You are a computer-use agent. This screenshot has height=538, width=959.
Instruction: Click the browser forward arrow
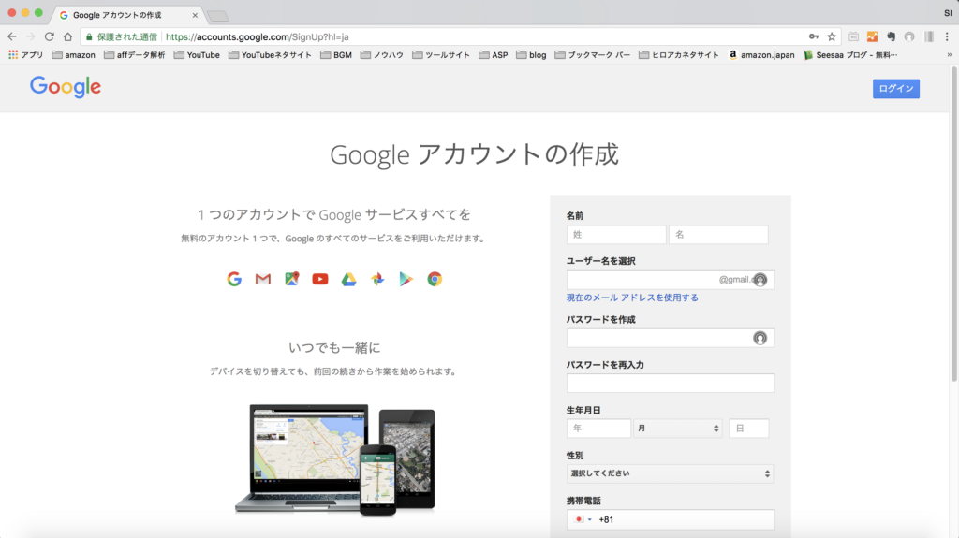(31, 36)
